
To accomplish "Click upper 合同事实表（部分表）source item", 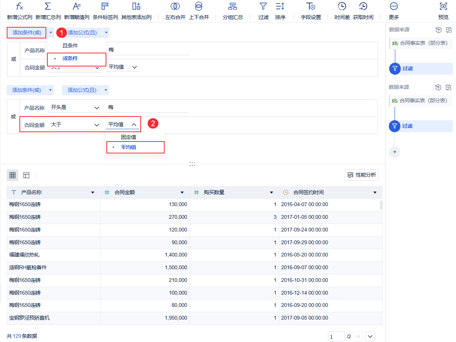I will point(421,43).
